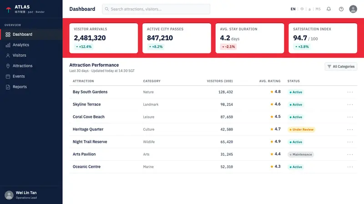Switch language to Chinese 中
The image size is (364, 204).
pos(302,9)
